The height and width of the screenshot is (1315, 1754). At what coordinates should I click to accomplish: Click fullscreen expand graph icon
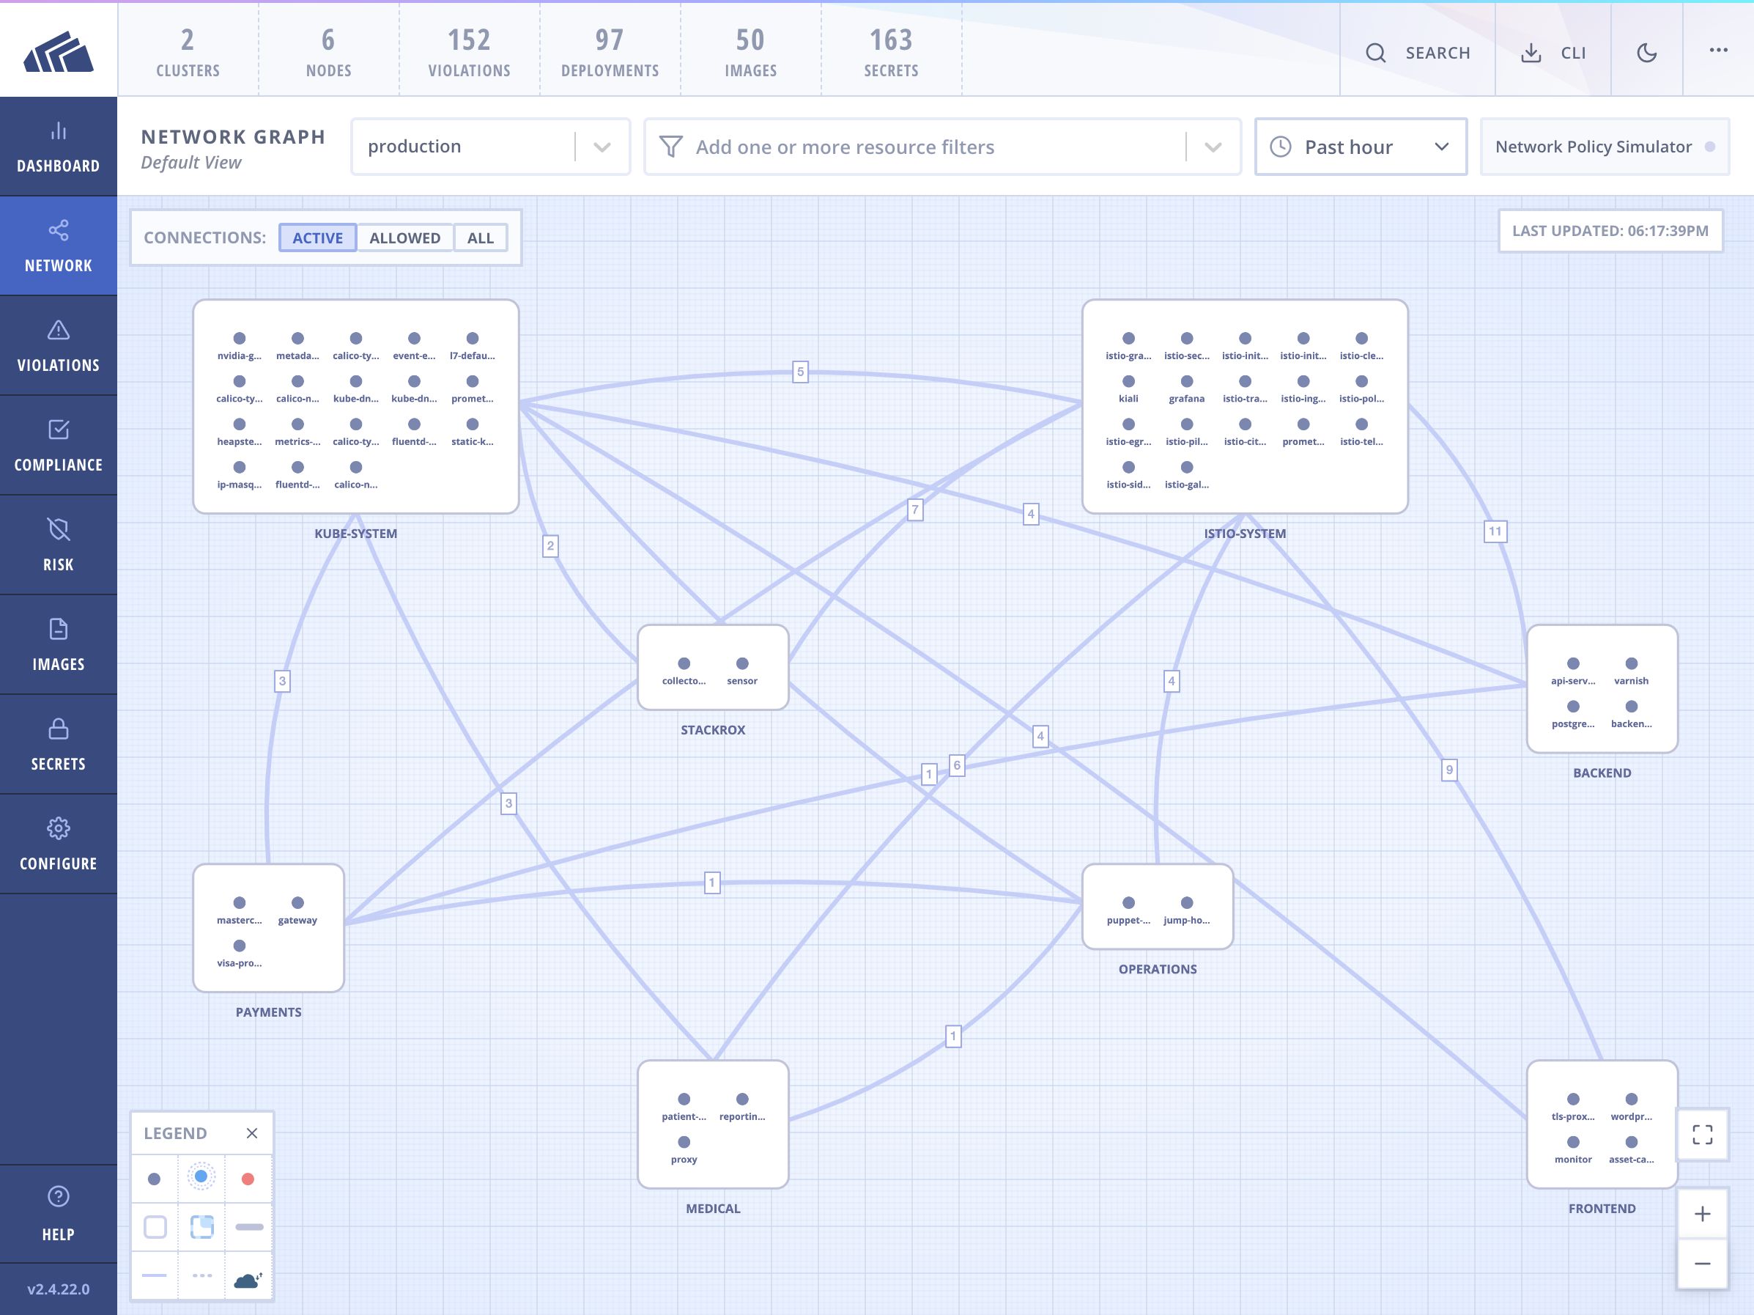click(x=1703, y=1134)
